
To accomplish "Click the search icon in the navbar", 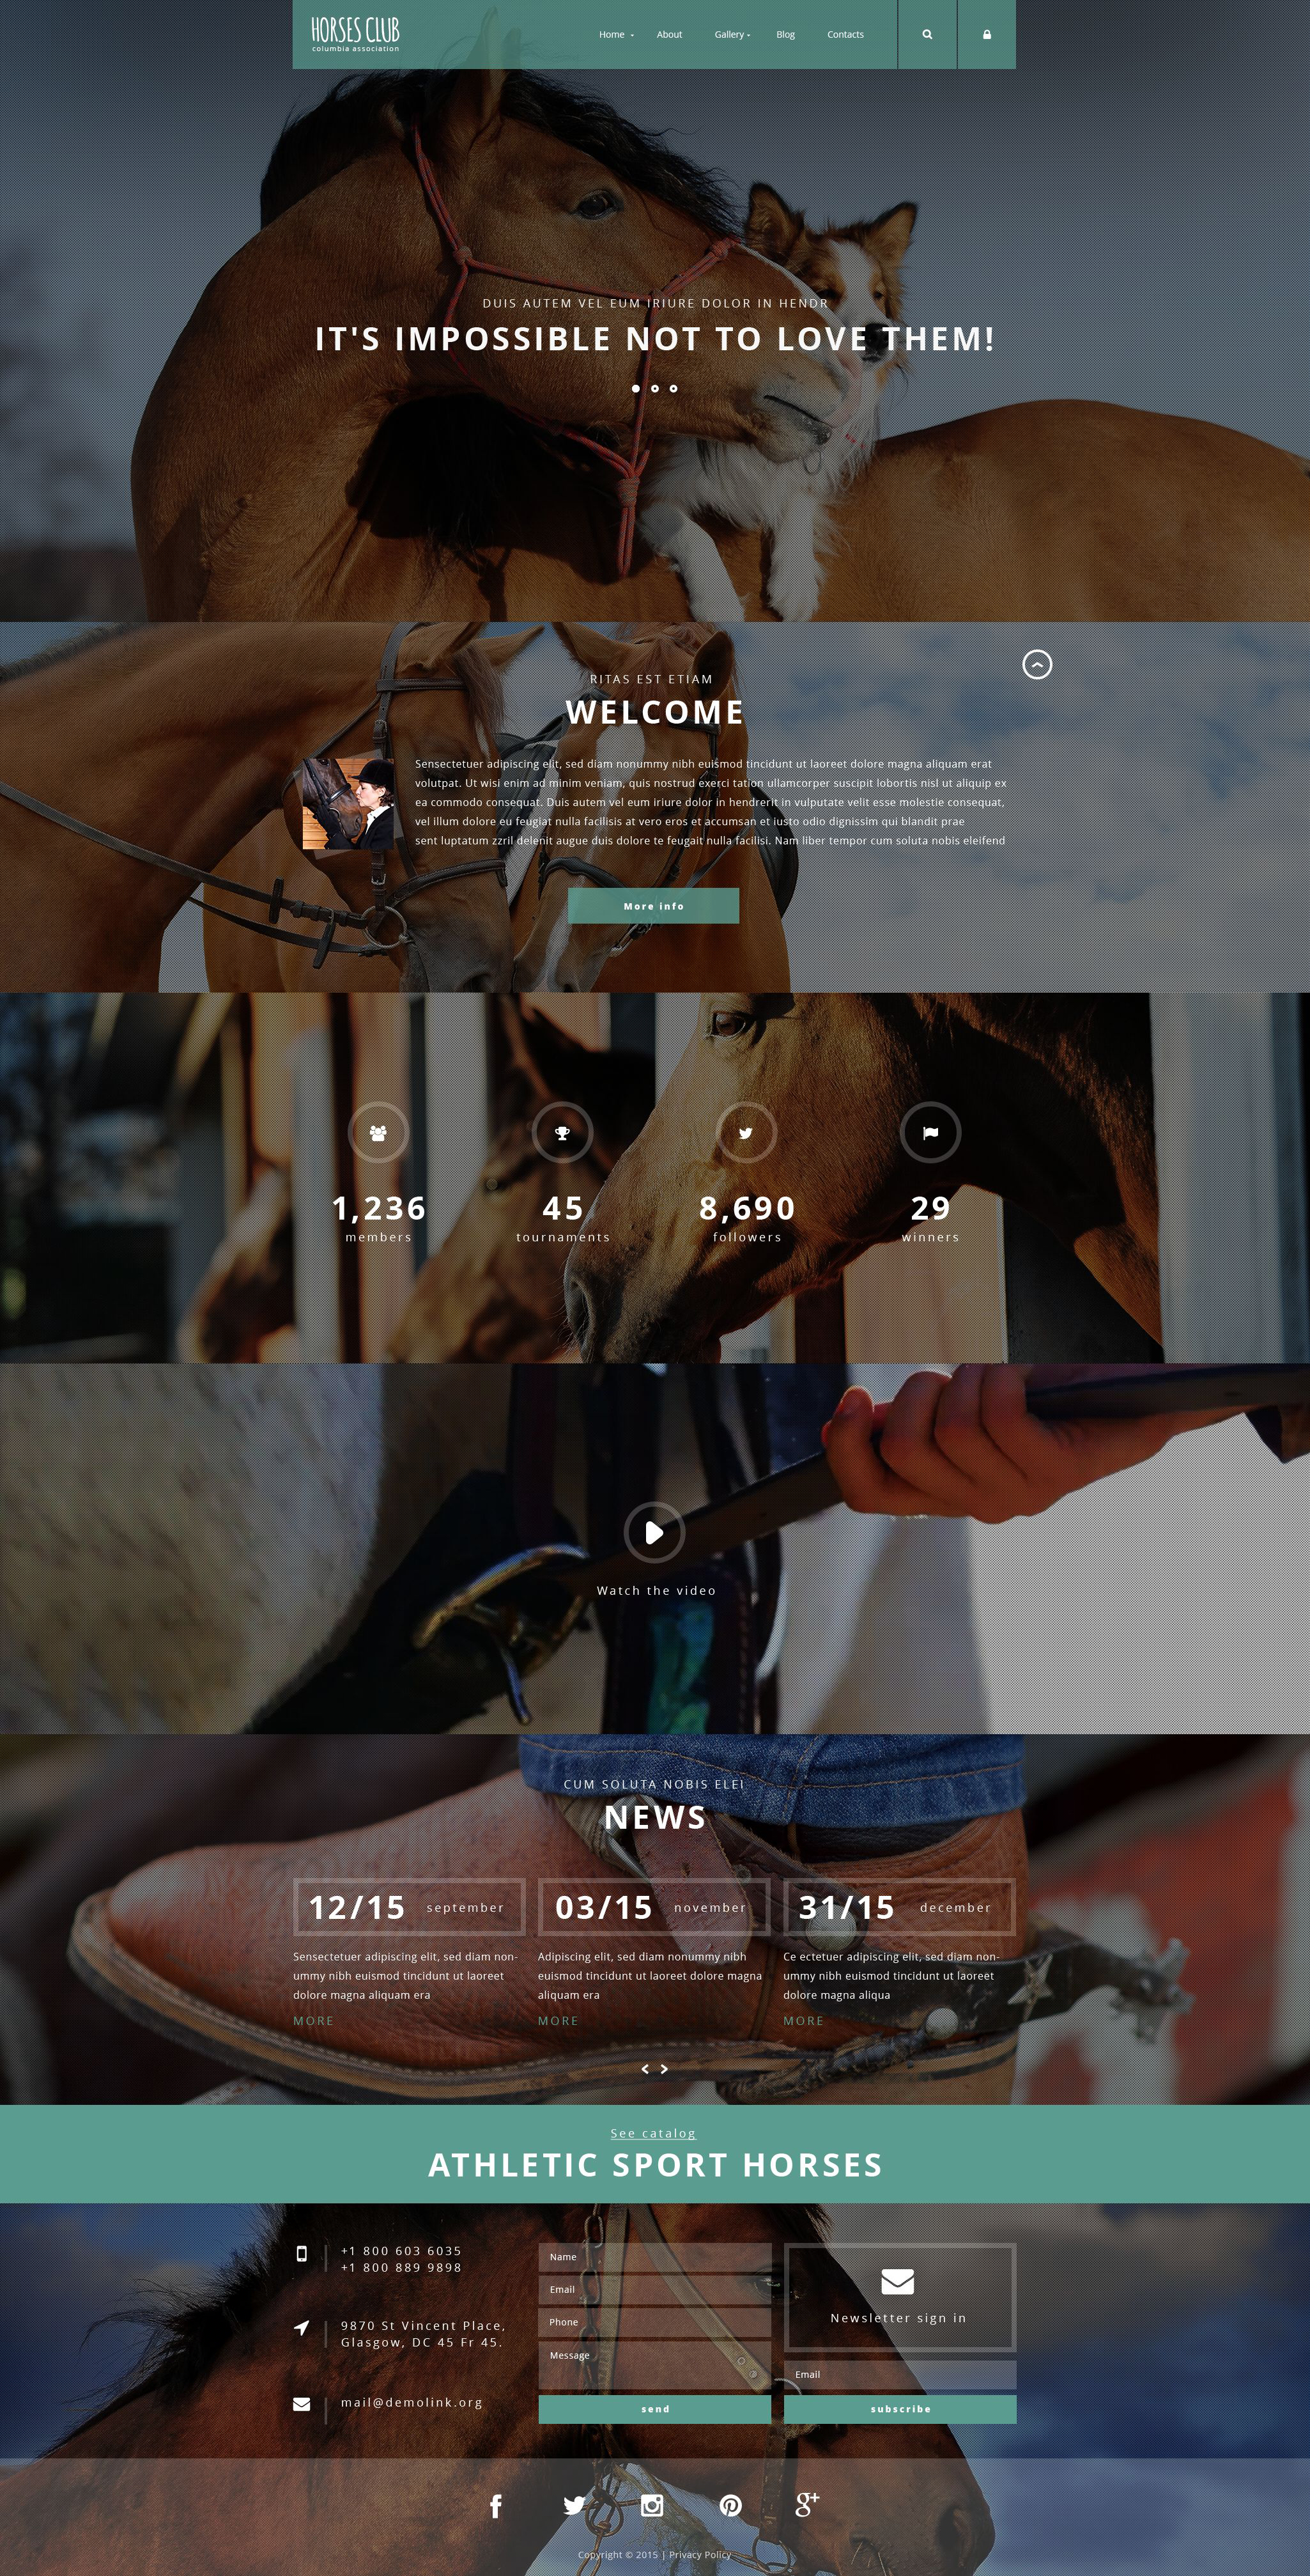I will 929,33.
